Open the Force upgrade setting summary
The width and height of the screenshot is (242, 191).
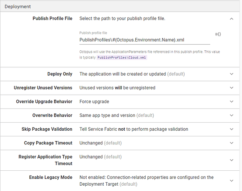click(94, 102)
